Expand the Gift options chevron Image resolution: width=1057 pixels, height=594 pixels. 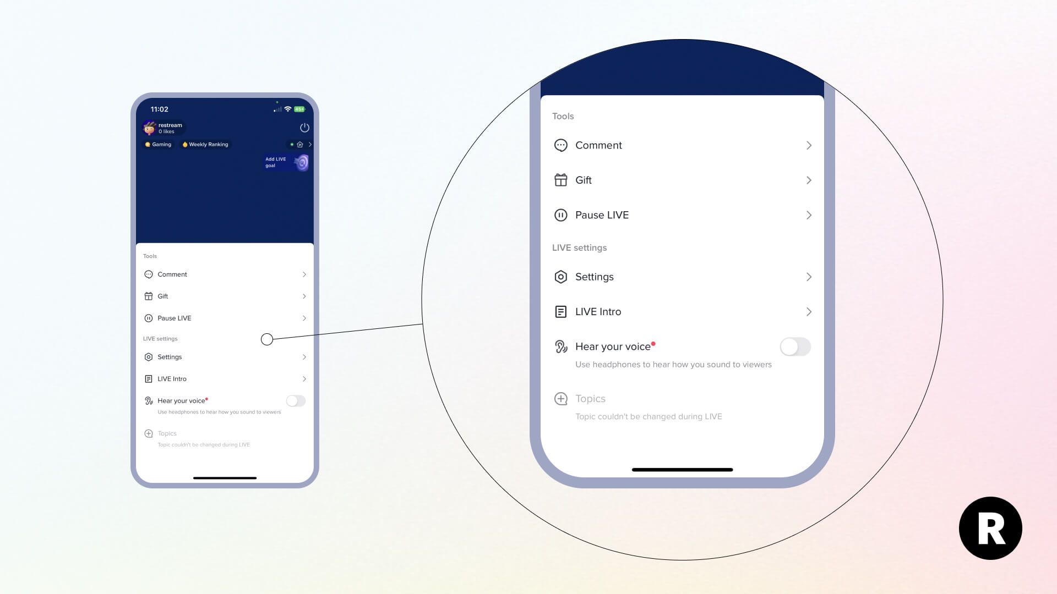tap(808, 180)
